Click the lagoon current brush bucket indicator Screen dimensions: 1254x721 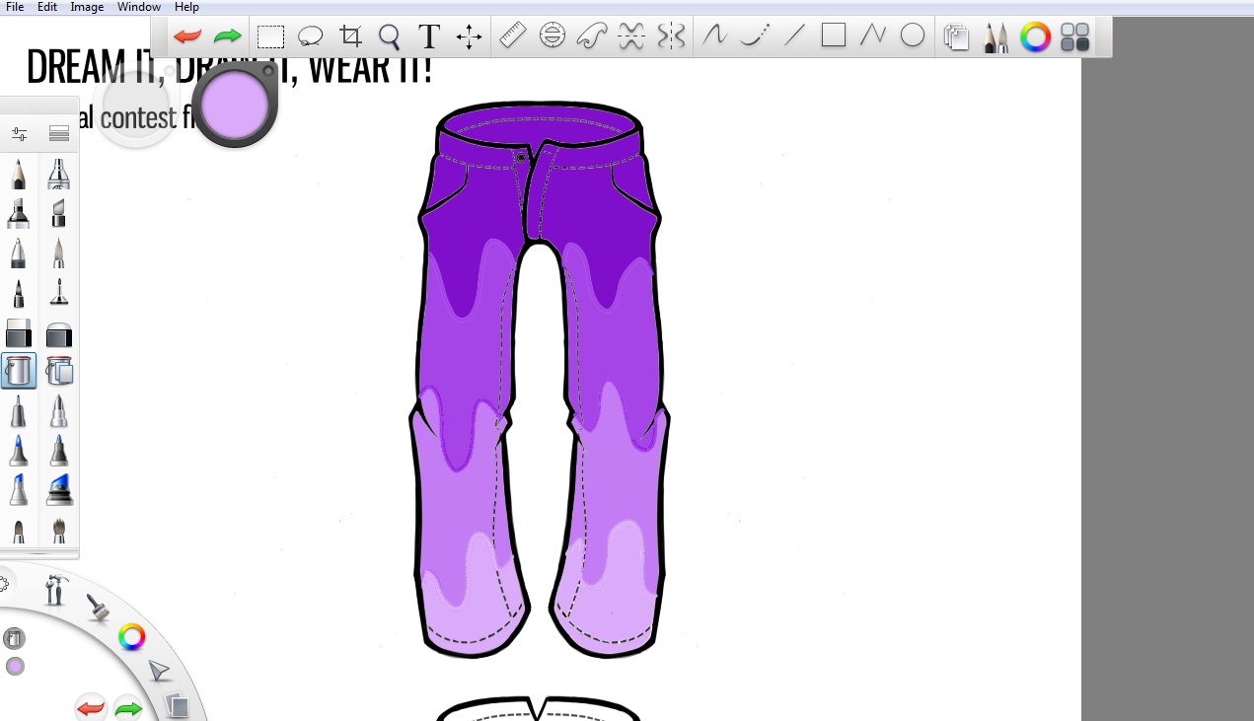(14, 639)
